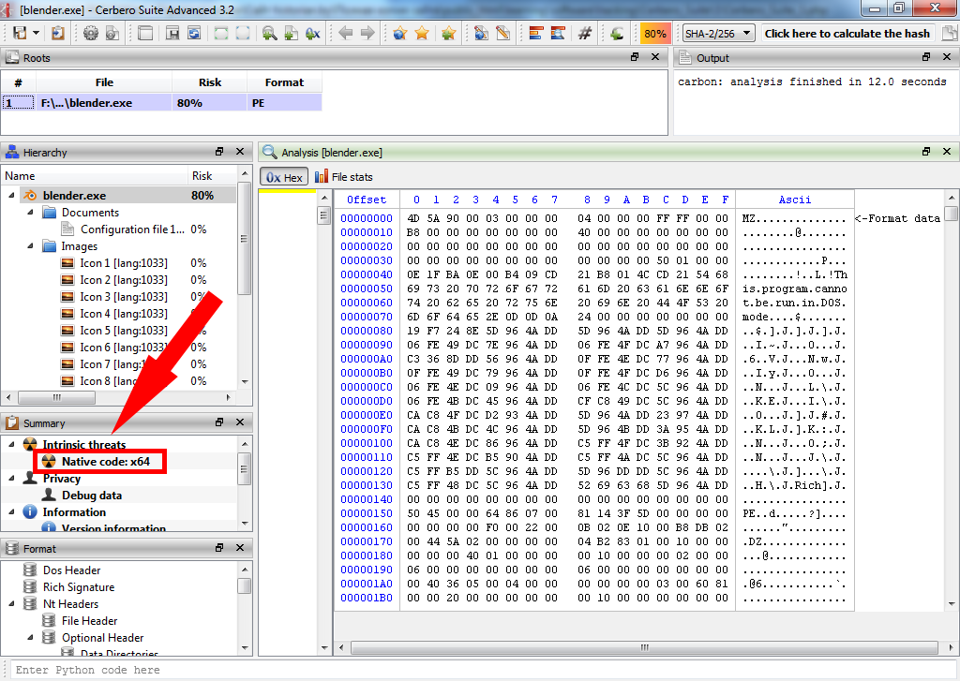This screenshot has height=681, width=960.
Task: Open the SHA-2/256 hash algorithm dropdown
Action: click(x=719, y=34)
